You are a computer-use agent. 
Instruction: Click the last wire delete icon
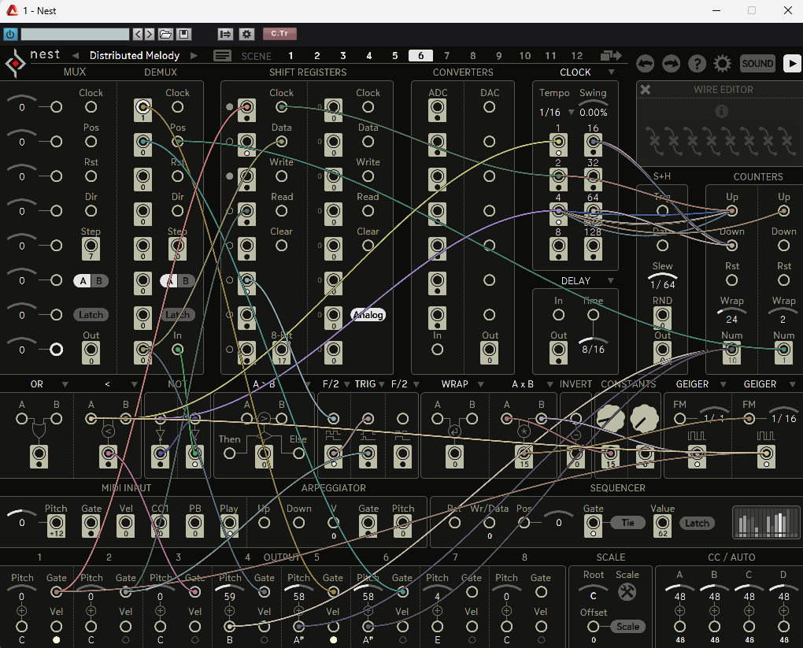coord(787,141)
